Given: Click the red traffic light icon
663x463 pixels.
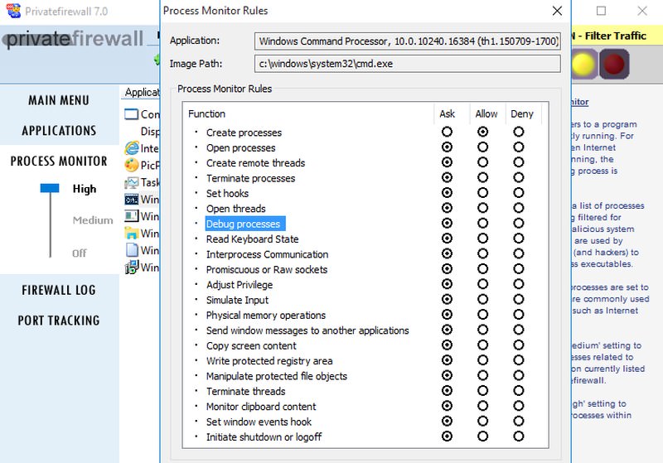Looking at the screenshot, I should pos(614,65).
